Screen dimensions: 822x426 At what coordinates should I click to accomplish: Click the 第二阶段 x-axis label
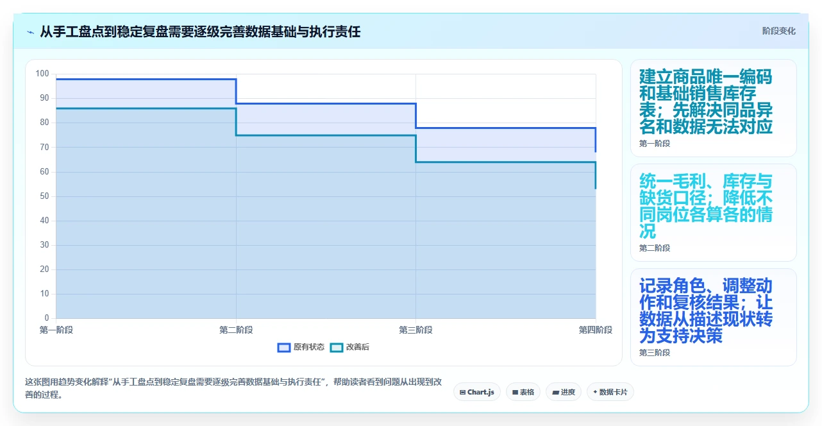pos(236,330)
